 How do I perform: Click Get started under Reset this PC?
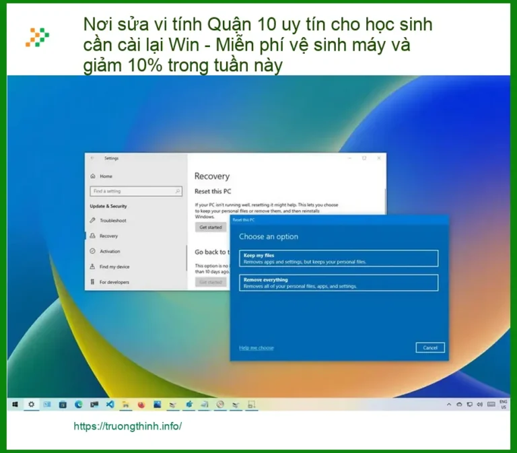point(211,227)
